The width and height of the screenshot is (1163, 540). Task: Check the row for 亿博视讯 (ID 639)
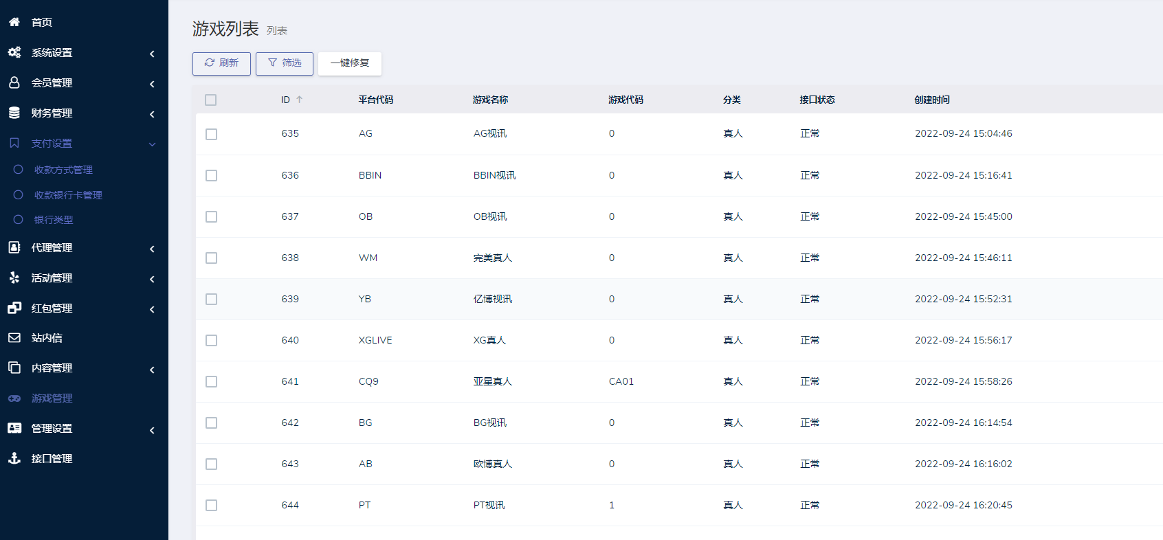[x=211, y=299]
